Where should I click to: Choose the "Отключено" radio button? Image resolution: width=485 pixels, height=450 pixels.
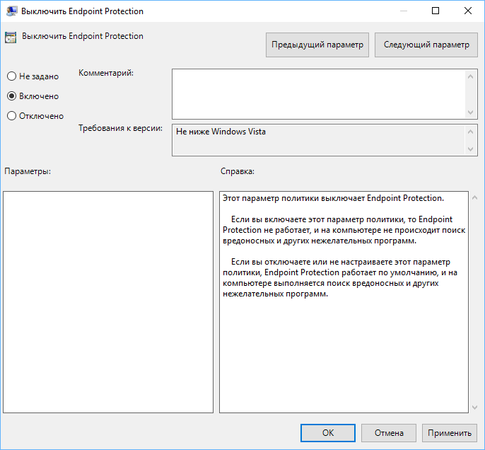(11, 116)
